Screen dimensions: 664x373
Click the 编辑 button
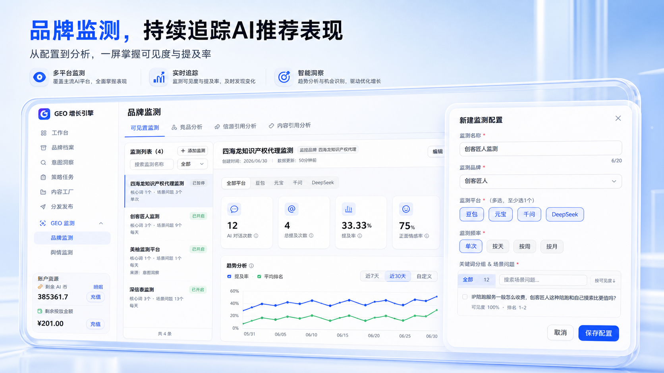[436, 151]
